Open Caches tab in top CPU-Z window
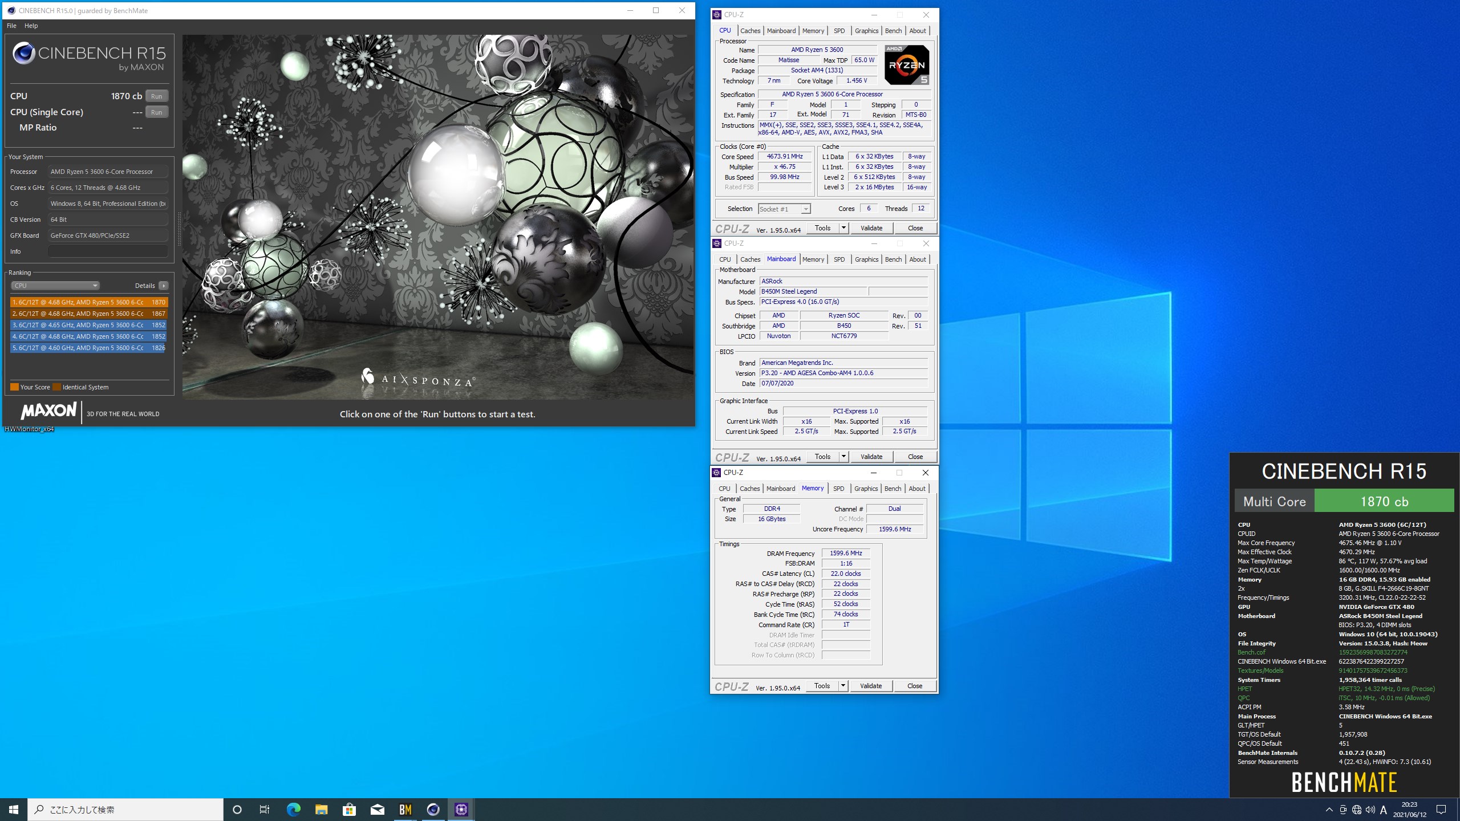The image size is (1460, 821). pos(750,31)
